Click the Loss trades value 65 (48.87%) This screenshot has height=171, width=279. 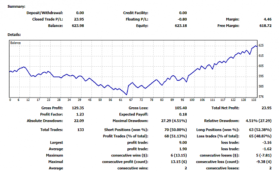point(260,136)
